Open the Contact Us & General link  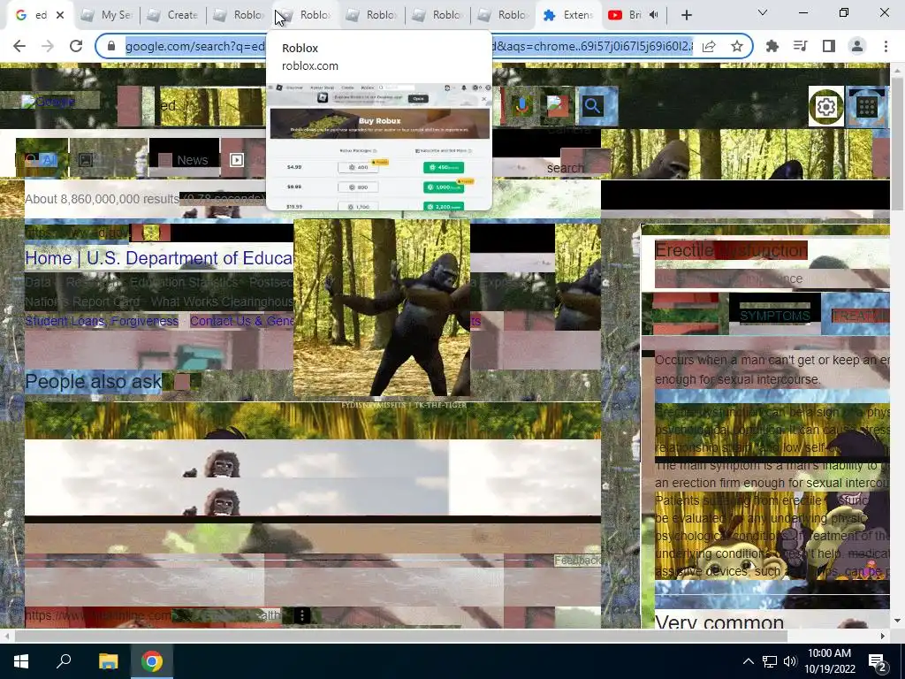click(x=241, y=321)
